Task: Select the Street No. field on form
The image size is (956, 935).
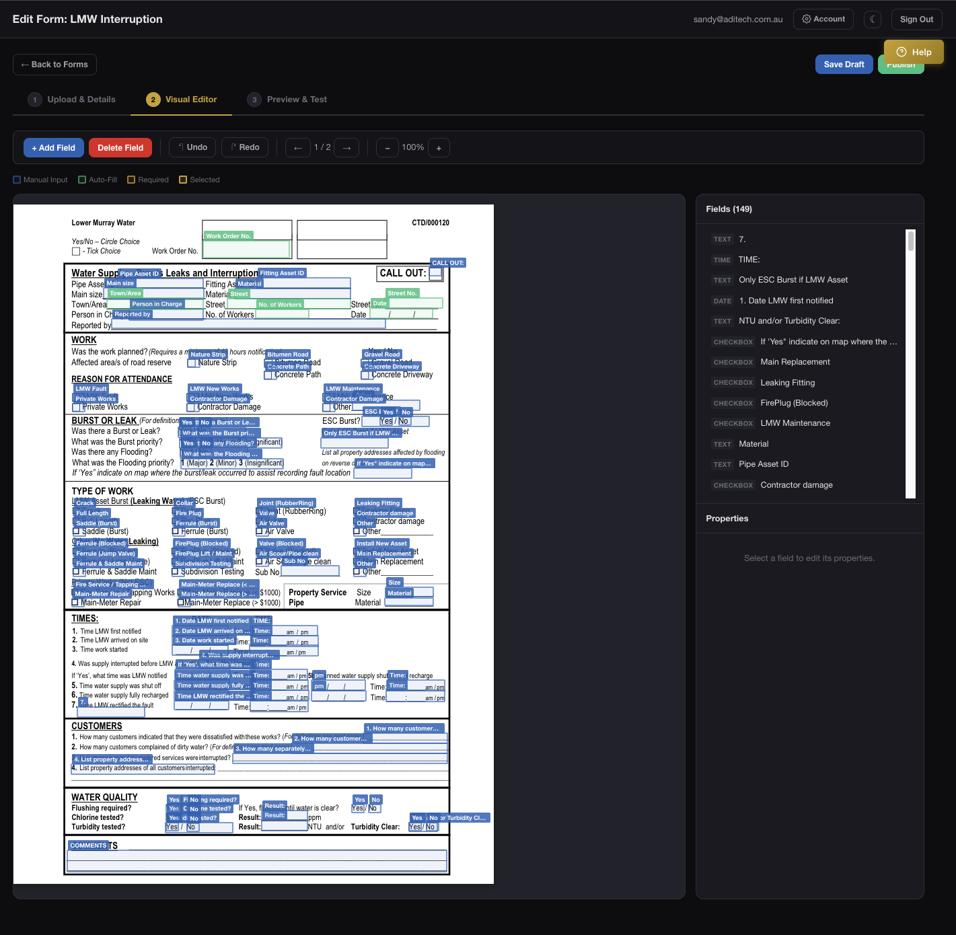Action: coord(414,303)
